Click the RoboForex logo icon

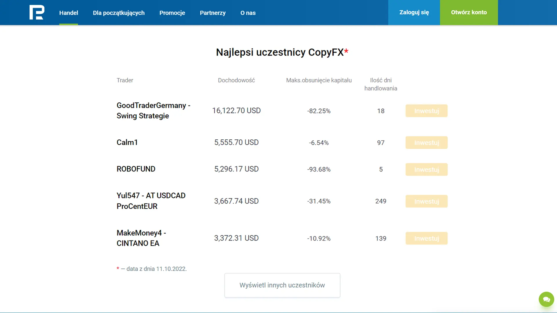[37, 12]
